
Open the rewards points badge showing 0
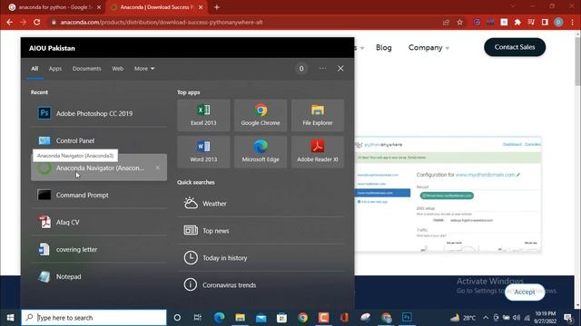(x=301, y=69)
